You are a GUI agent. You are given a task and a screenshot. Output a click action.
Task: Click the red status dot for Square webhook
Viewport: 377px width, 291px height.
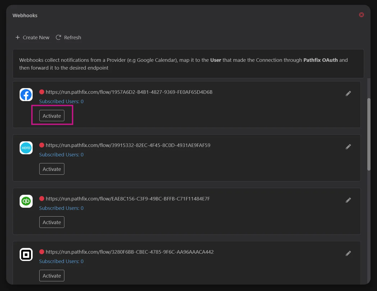point(42,252)
